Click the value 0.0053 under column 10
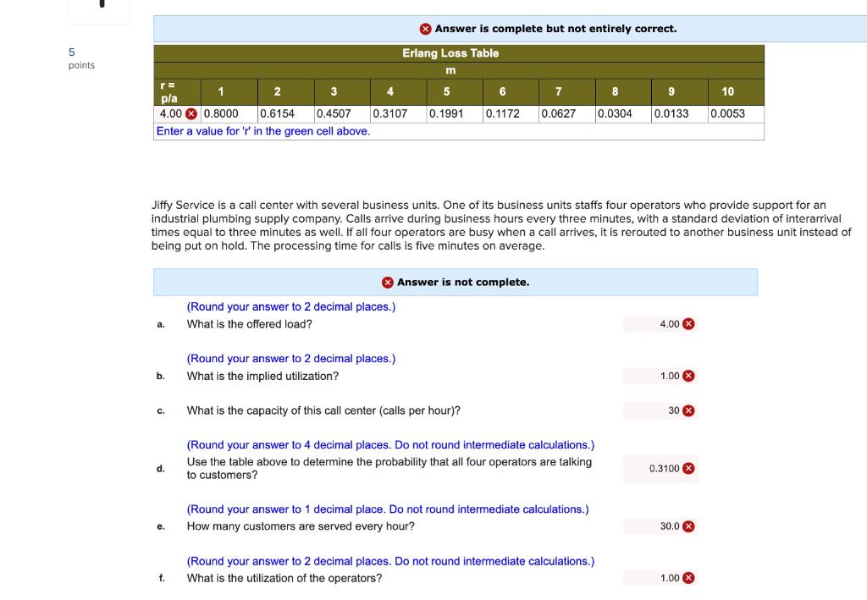Screen dimensions: 867x600 (727, 114)
